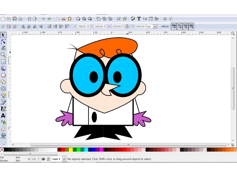This screenshot has height=177, width=237.
Task: Zoom to fit selection
Action: [x=78, y=19]
